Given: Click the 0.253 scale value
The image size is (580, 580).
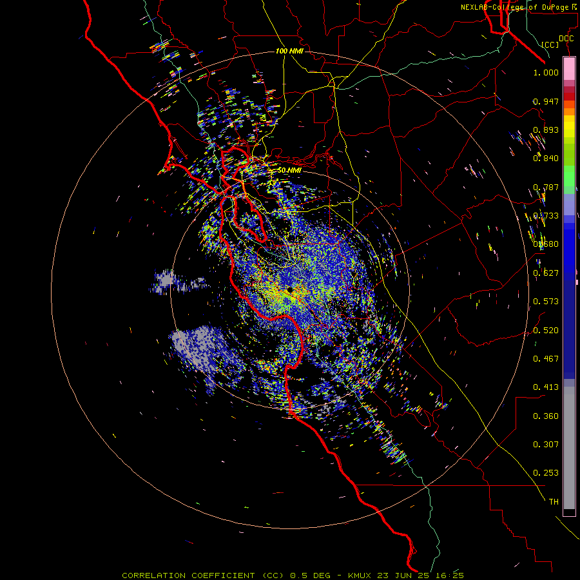Looking at the screenshot, I should (546, 473).
